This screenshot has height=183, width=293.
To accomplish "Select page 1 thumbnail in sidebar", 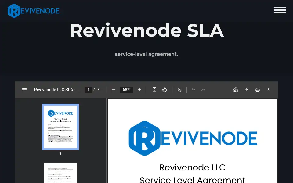I will click(x=60, y=127).
